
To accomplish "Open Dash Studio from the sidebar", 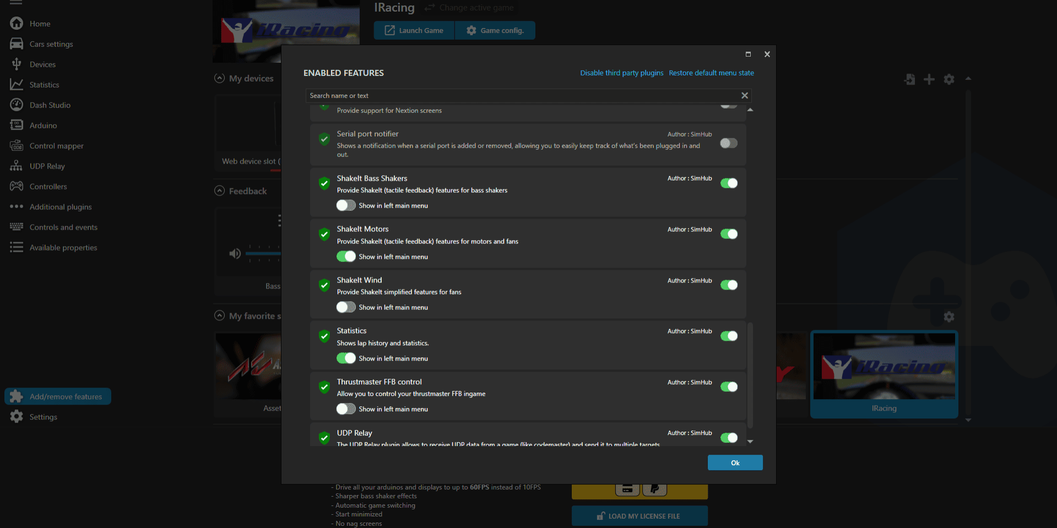I will (x=50, y=105).
